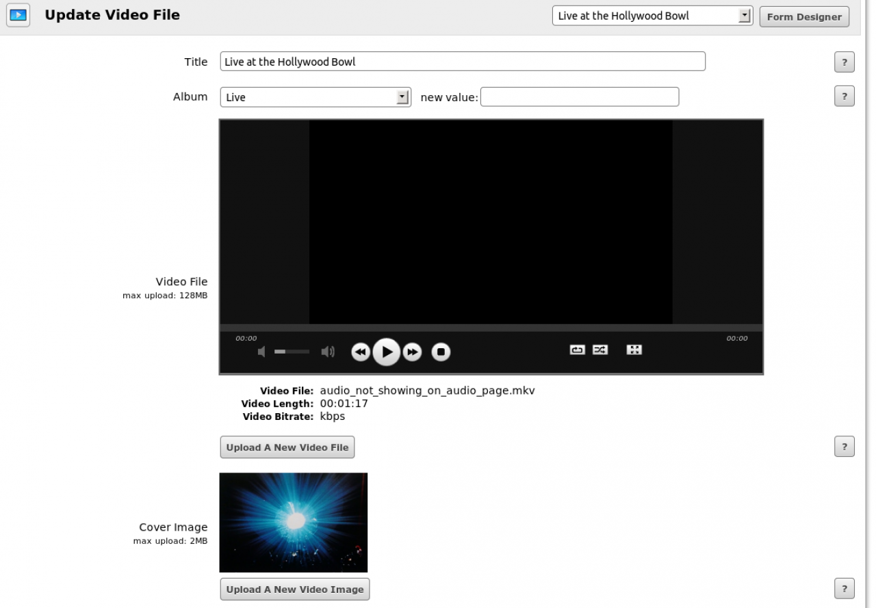Click the kbps bitrate value
The height and width of the screenshot is (608, 876).
click(333, 416)
